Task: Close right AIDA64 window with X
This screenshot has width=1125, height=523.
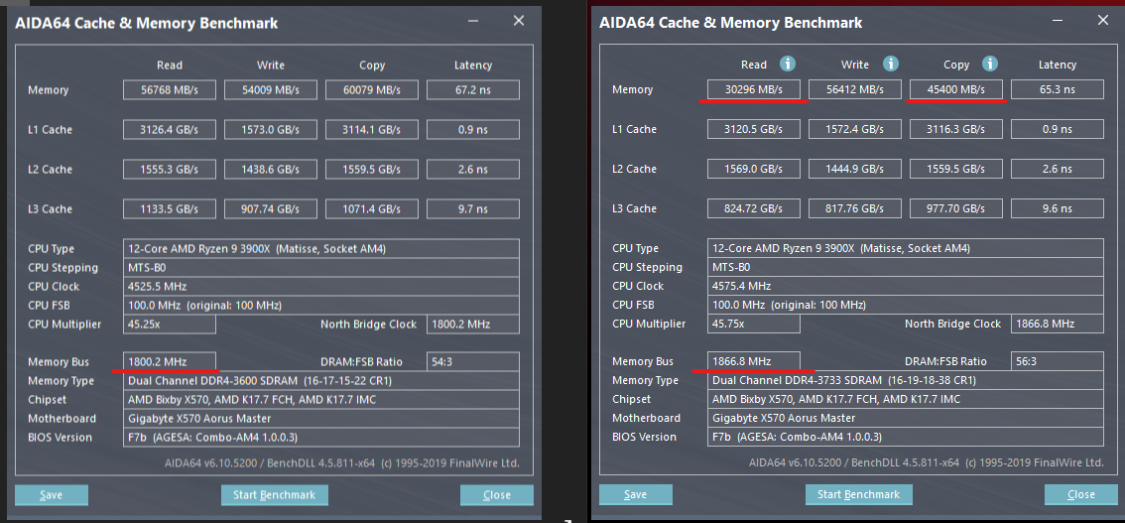Action: (x=1103, y=21)
